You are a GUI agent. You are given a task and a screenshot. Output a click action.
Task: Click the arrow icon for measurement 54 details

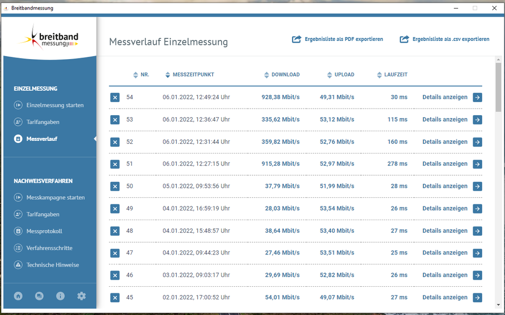point(477,97)
